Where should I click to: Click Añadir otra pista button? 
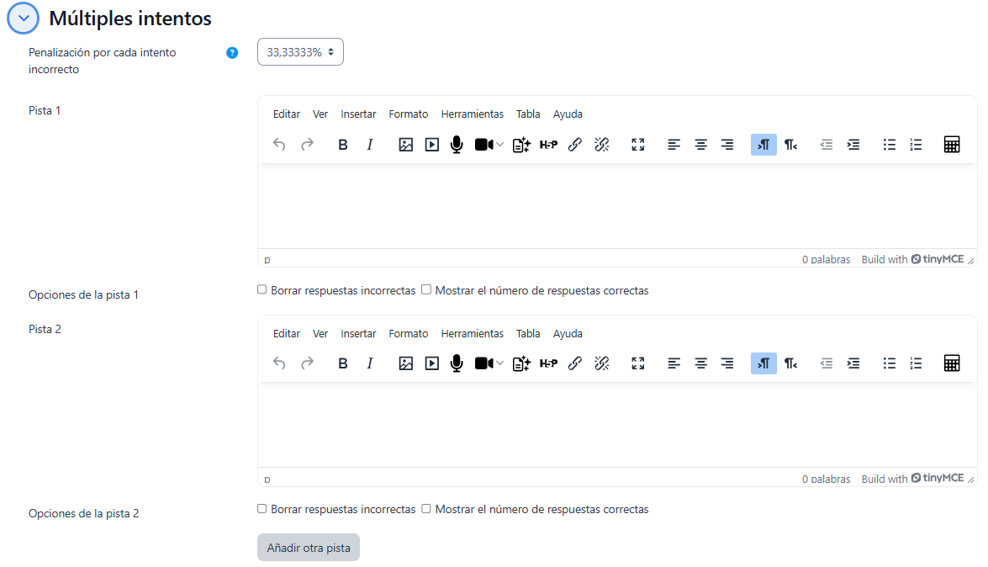309,548
